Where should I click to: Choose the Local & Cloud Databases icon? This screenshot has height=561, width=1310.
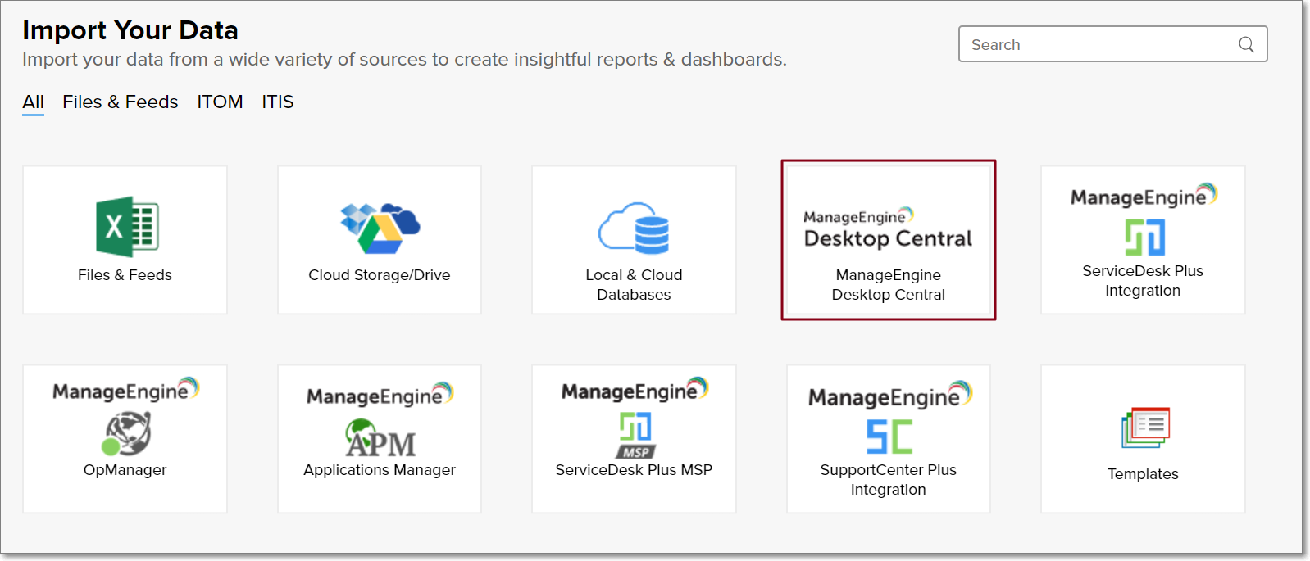[634, 228]
